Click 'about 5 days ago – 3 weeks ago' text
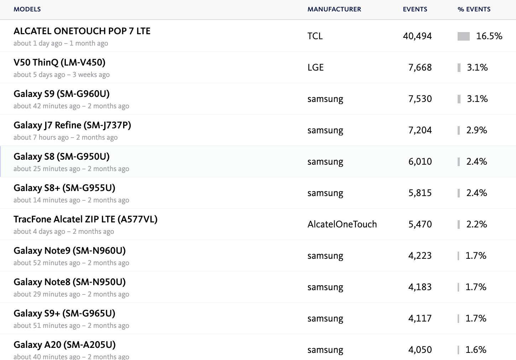The width and height of the screenshot is (516, 360). point(62,75)
